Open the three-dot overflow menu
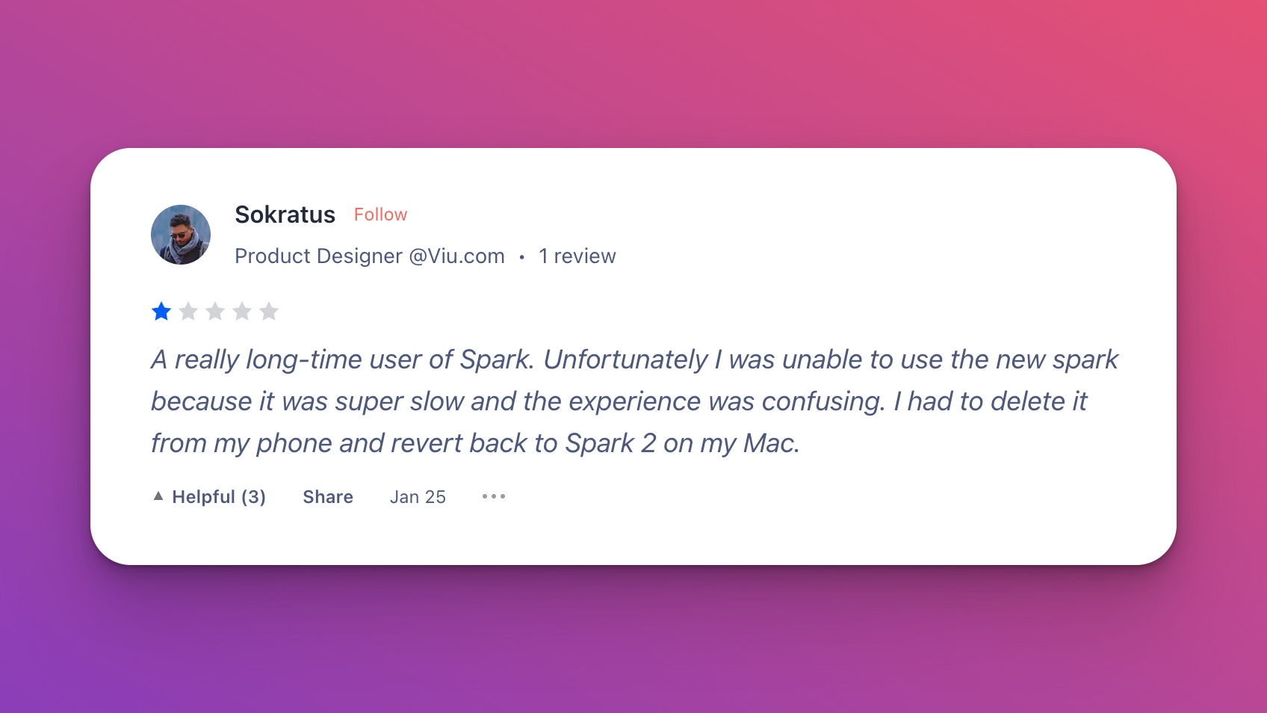 point(493,496)
